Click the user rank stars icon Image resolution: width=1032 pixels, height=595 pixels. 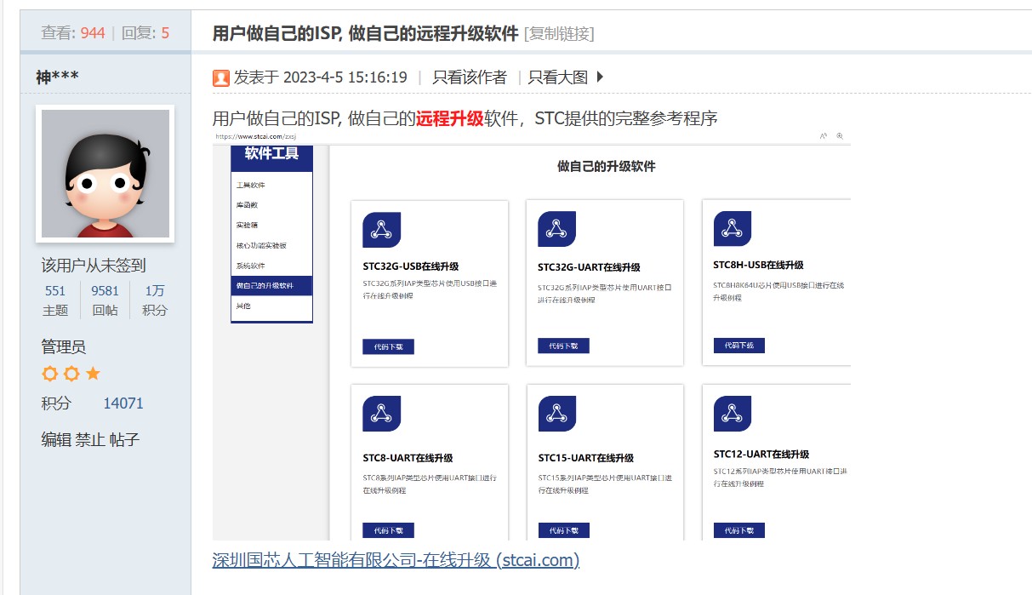click(71, 374)
